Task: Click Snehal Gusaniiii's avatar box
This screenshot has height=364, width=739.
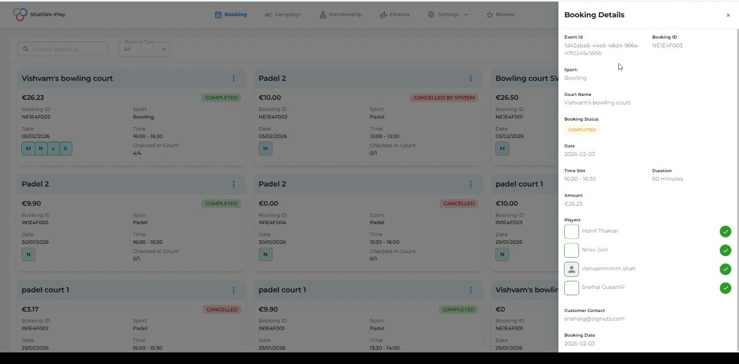Action: [x=572, y=288]
